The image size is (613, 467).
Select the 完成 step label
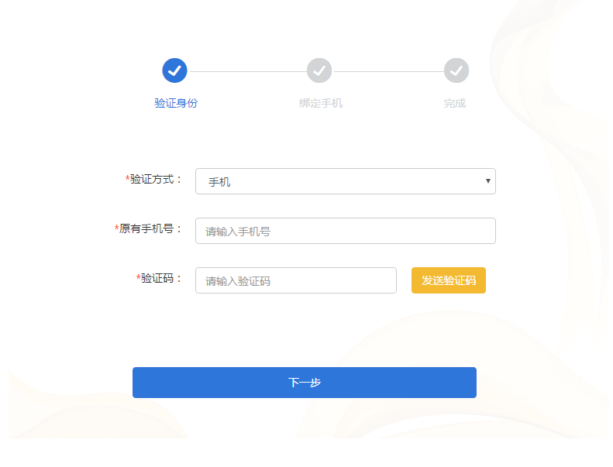click(x=455, y=103)
